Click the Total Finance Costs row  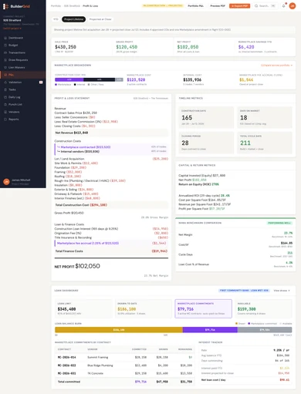(x=111, y=251)
